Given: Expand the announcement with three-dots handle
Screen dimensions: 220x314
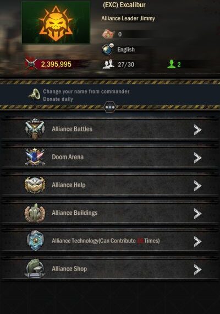Looking at the screenshot, I should click(x=110, y=107).
